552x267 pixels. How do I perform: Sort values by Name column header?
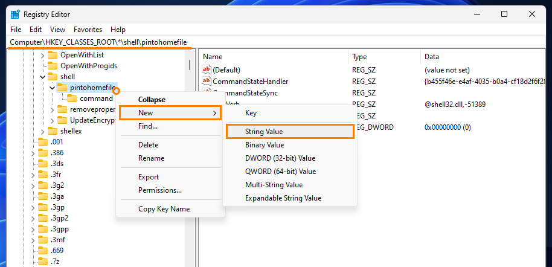(x=274, y=57)
